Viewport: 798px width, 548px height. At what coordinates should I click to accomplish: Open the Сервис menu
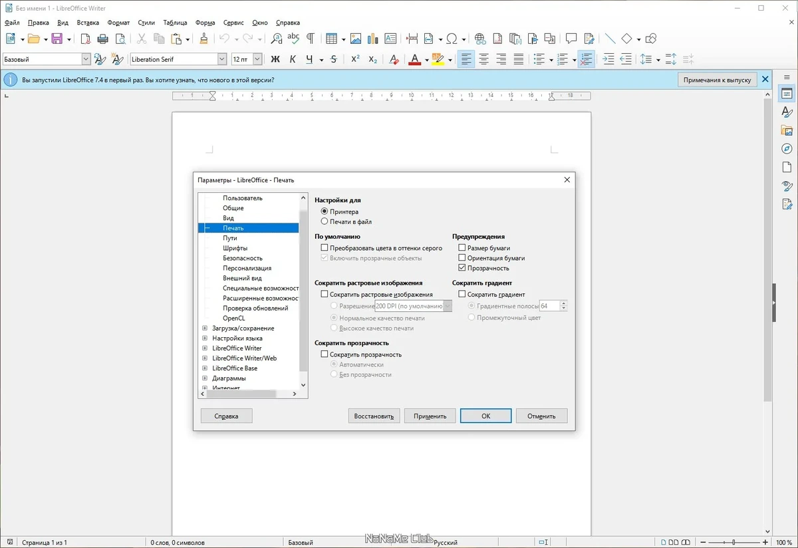tap(233, 23)
